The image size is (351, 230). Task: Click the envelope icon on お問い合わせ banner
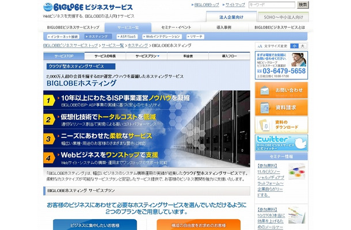click(x=265, y=90)
